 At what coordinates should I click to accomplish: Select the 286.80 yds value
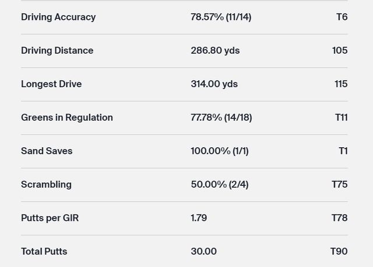coord(215,50)
